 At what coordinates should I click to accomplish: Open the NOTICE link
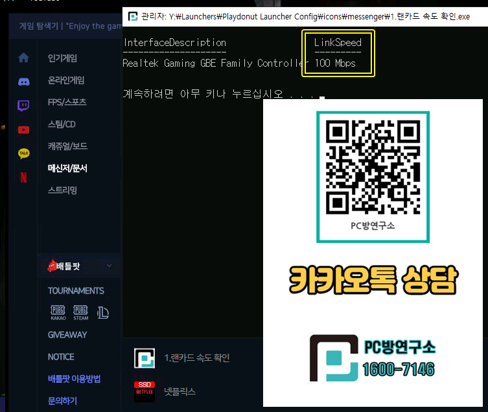coord(61,357)
